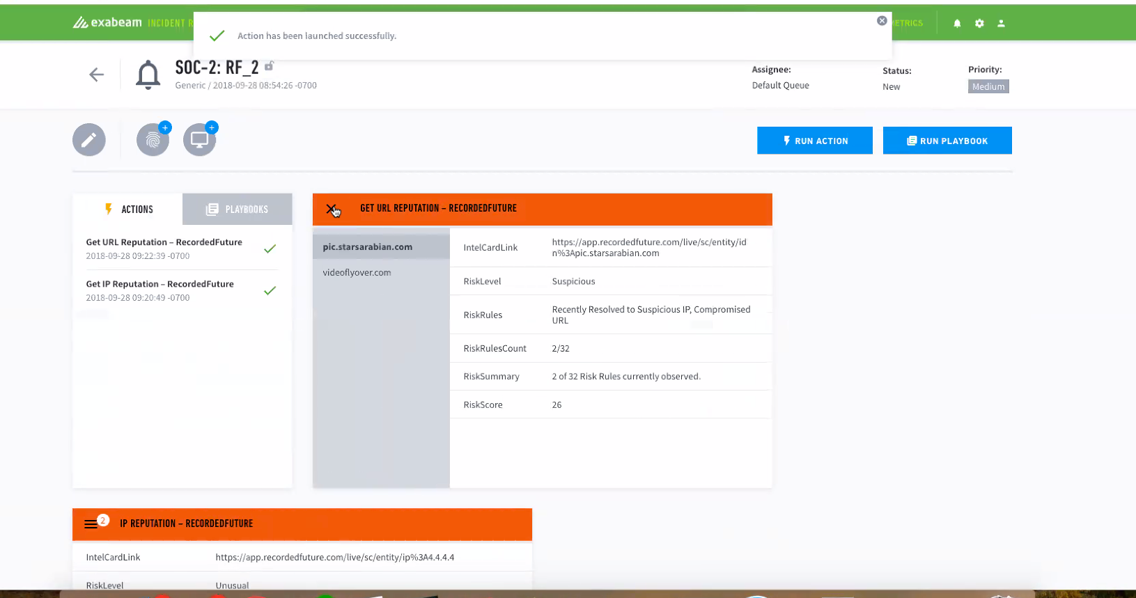Open the notifications bell in header
1136x598 pixels.
tap(957, 24)
